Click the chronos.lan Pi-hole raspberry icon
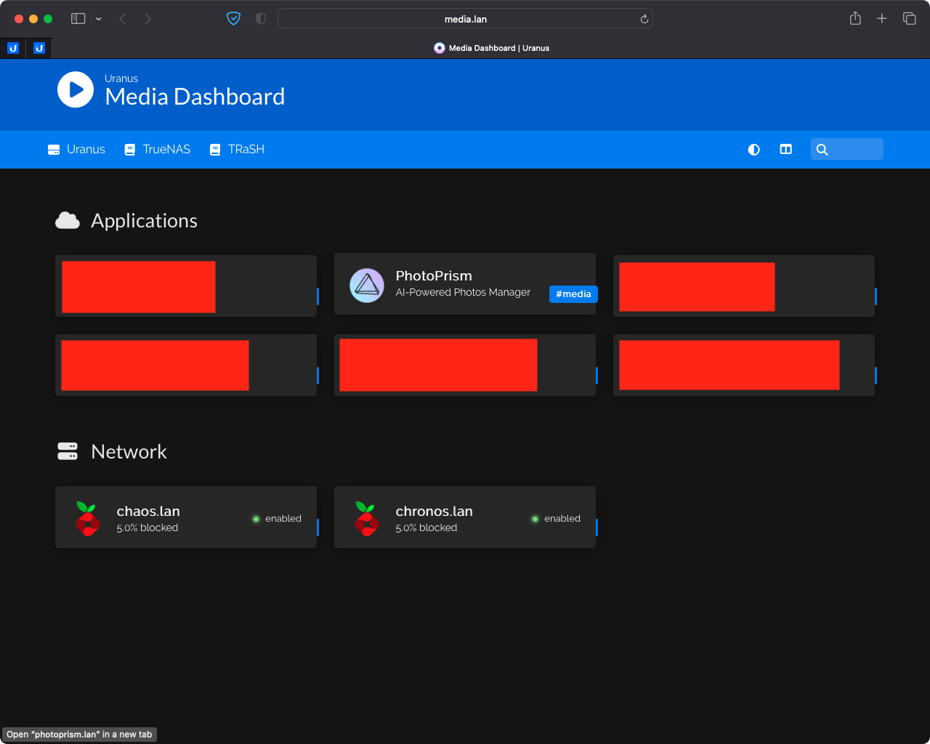930x744 pixels. (366, 519)
